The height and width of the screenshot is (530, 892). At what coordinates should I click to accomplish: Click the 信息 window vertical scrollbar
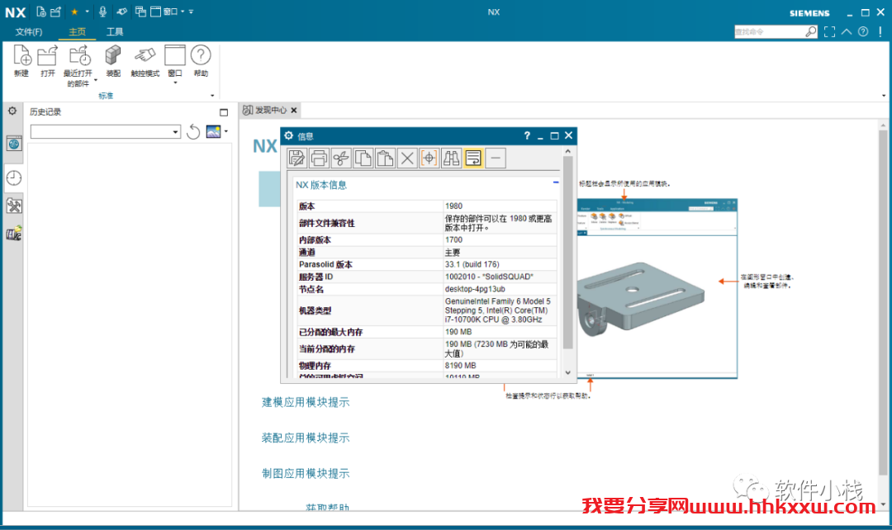coord(567,253)
